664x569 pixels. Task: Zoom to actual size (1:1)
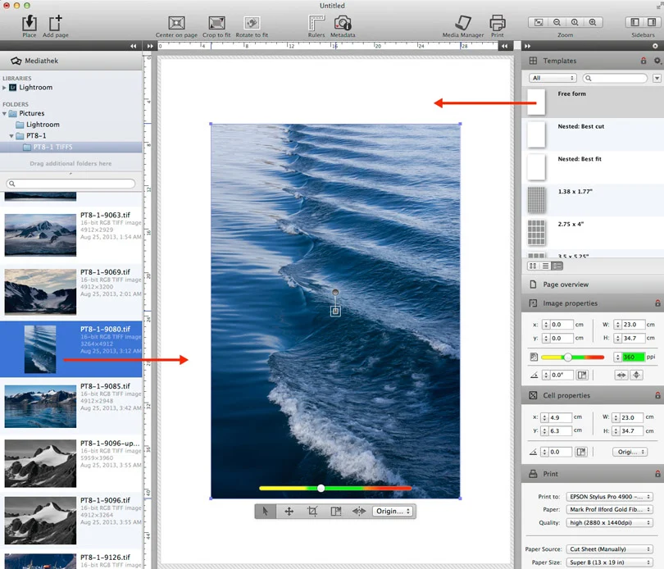(x=575, y=22)
